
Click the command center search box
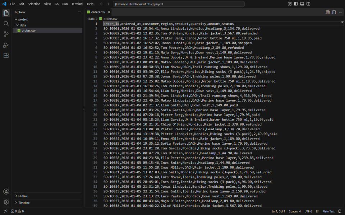coord(179,4)
